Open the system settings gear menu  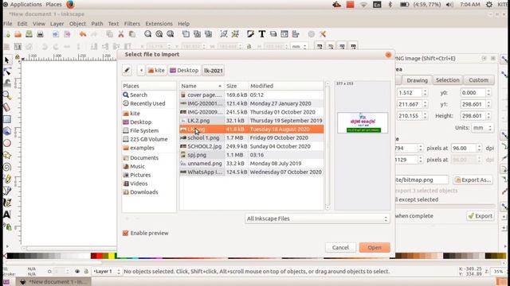[488, 5]
